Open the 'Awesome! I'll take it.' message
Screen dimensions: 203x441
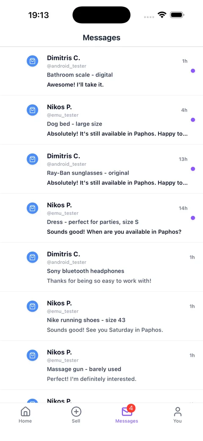click(75, 85)
